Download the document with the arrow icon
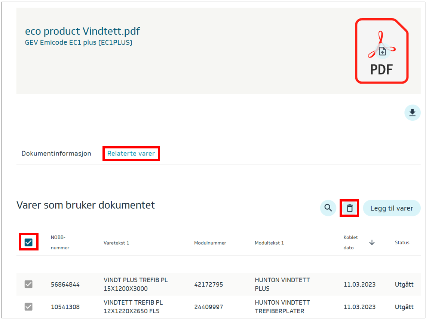 tap(412, 113)
